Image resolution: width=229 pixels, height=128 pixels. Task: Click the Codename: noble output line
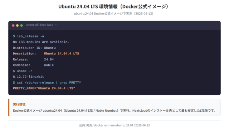pos(33,65)
